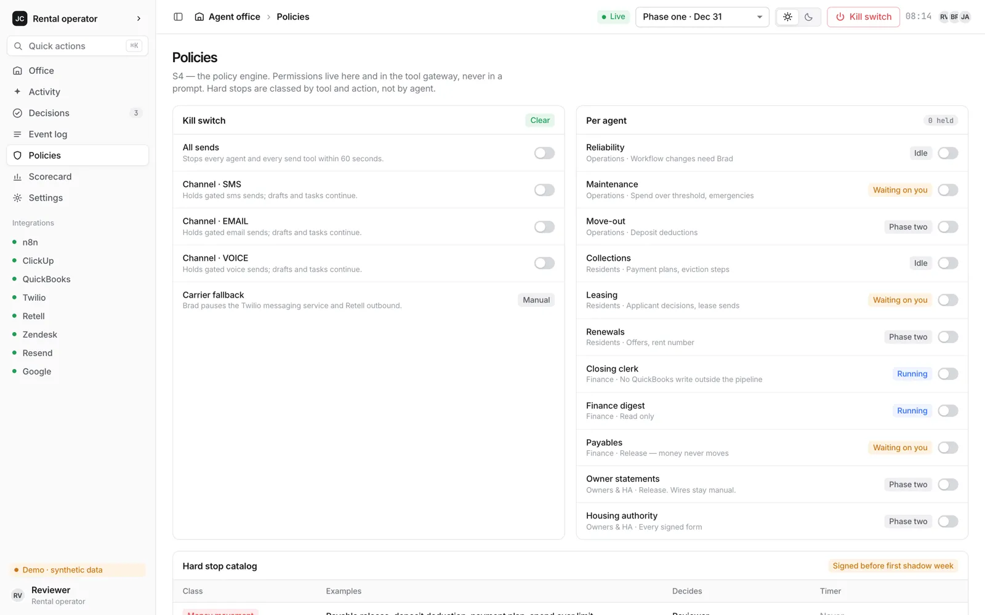This screenshot has width=985, height=615.
Task: Toggle the Maintenance agent switch
Action: point(948,190)
